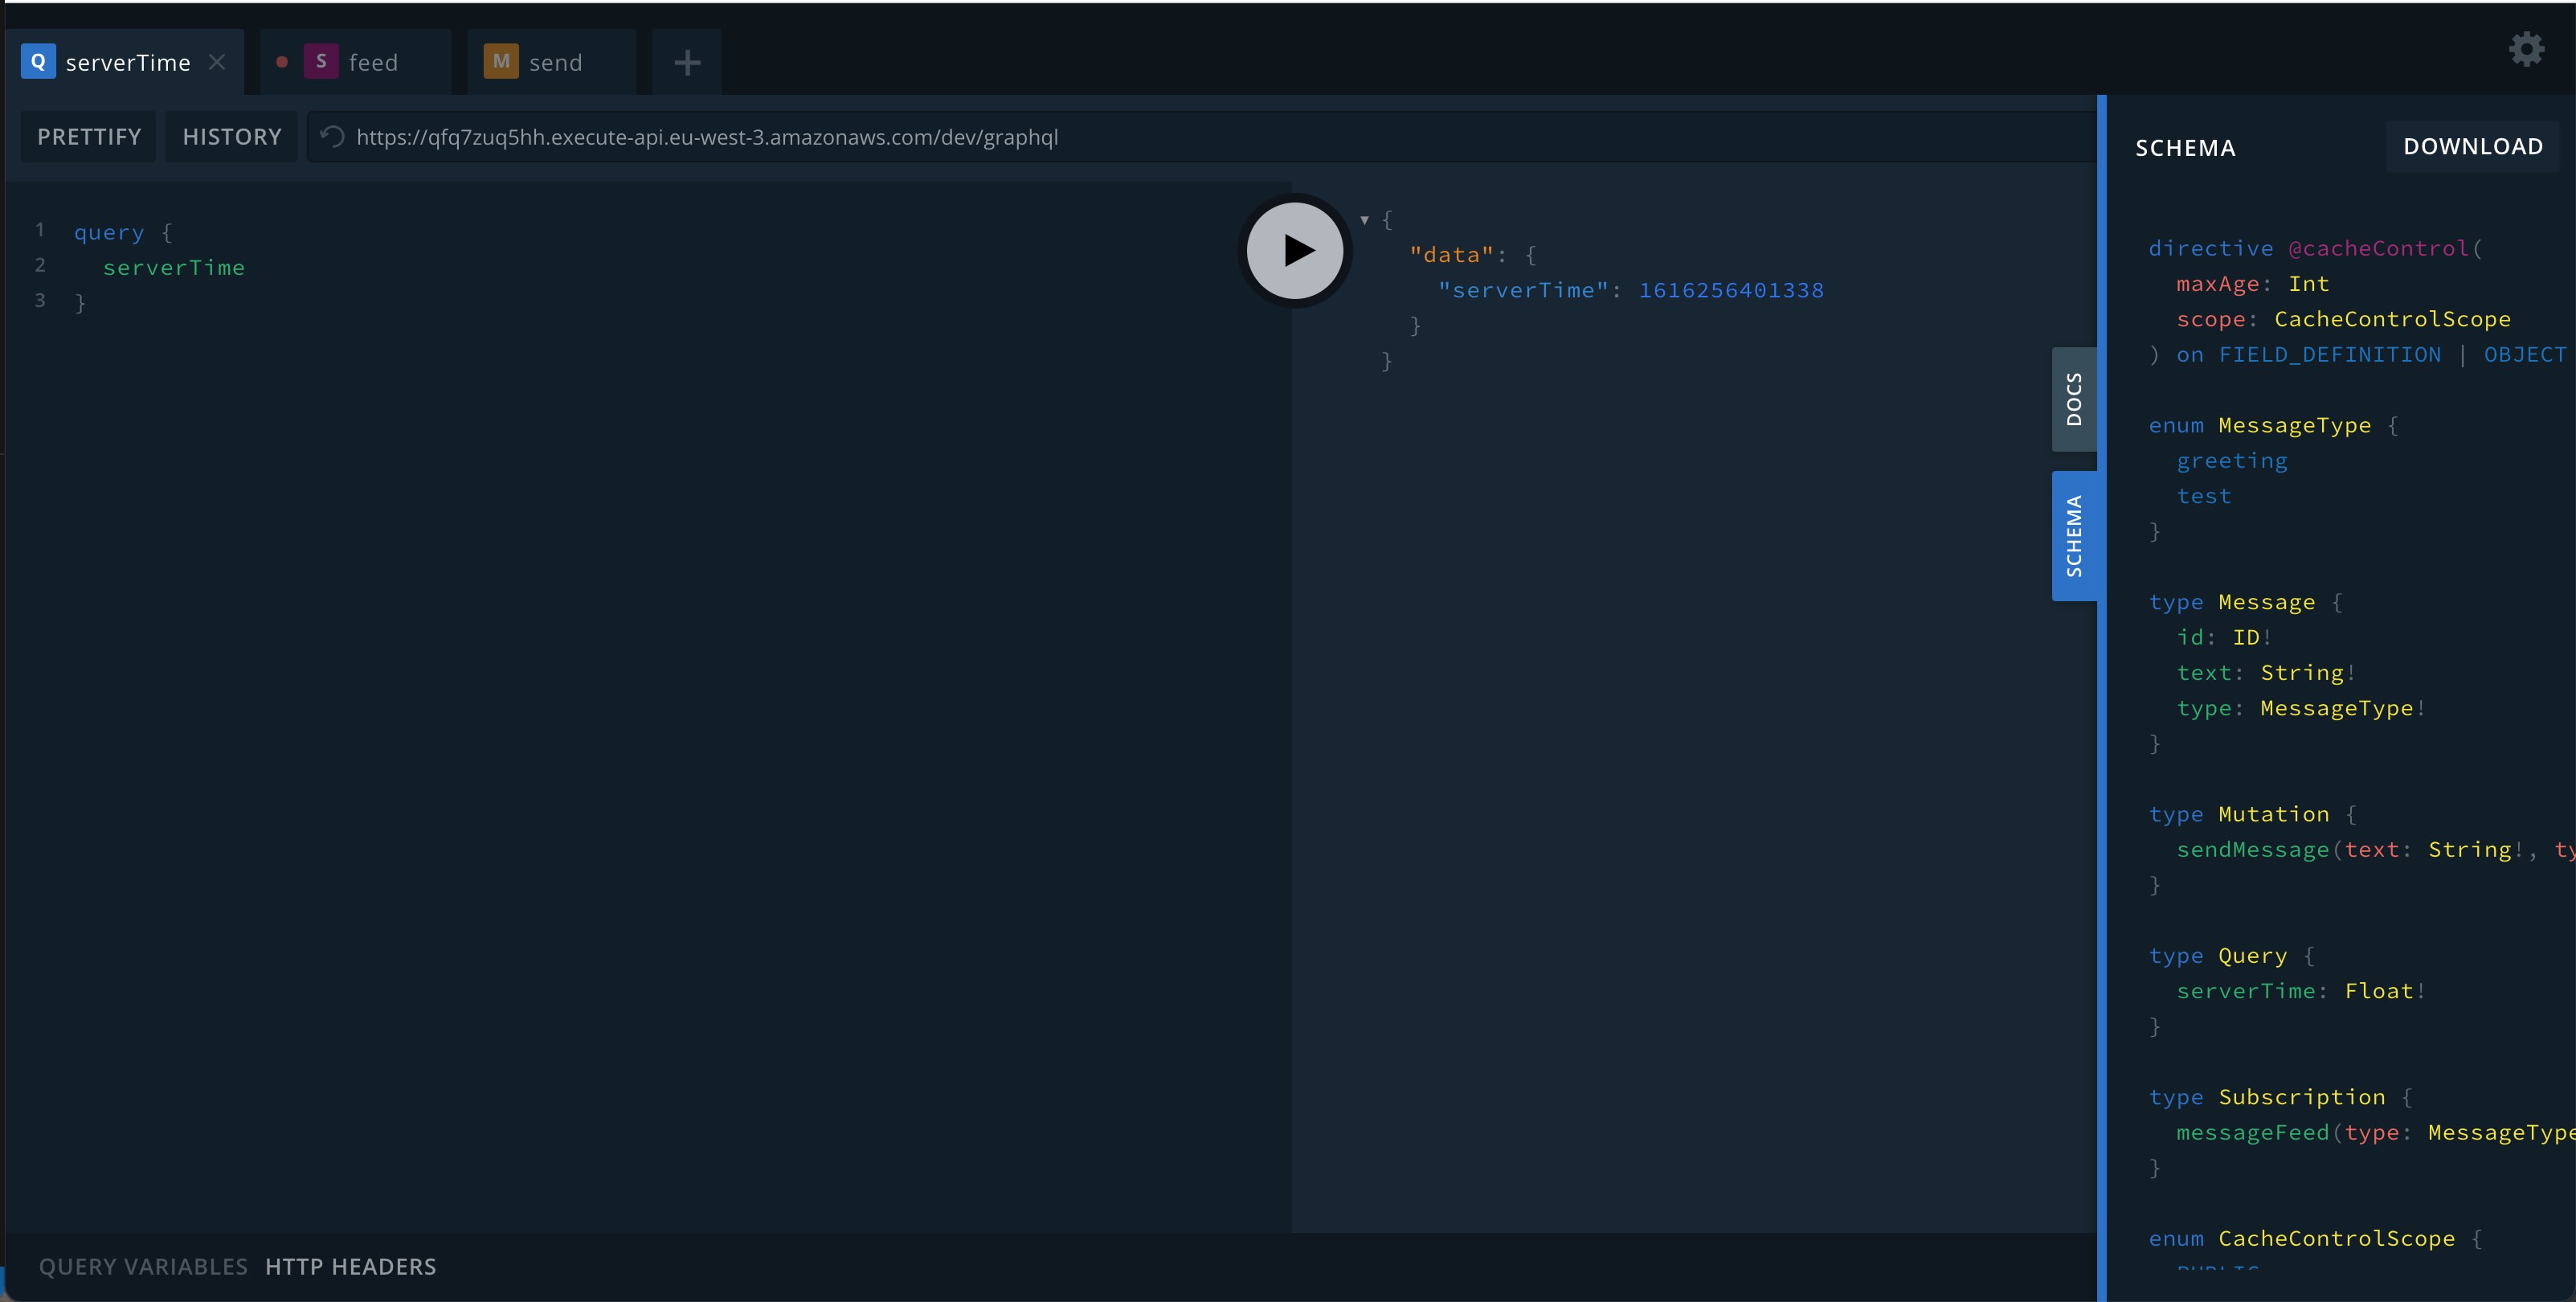Click the serverTime field in the query editor
Screen dimensions: 2576x1302
coord(174,267)
